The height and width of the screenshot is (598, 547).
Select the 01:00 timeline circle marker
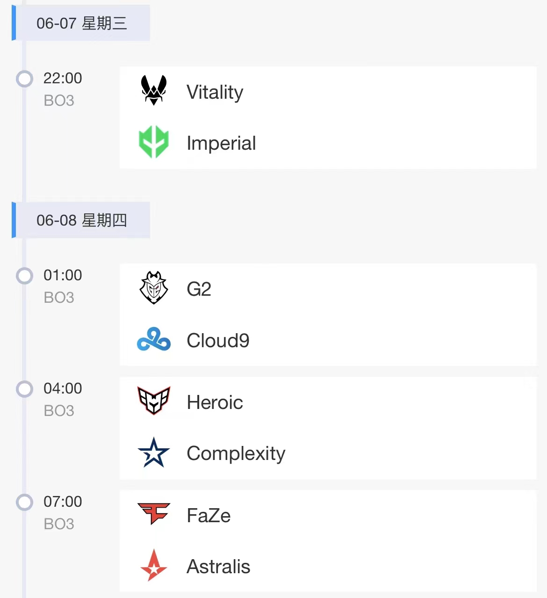tap(24, 276)
